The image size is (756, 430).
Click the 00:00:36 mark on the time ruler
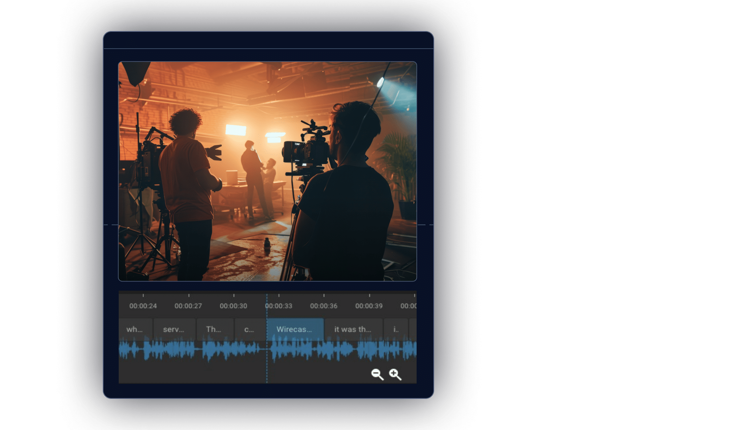coord(325,306)
